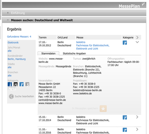This screenshot has width=149, height=134.
Task: Expand the 15.10.-17.10.2014 belektro row
Action: coord(137,117)
